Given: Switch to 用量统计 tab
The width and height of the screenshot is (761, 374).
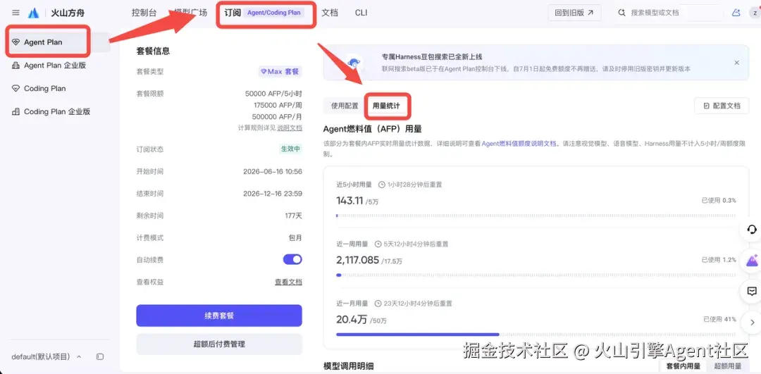Looking at the screenshot, I should 386,106.
